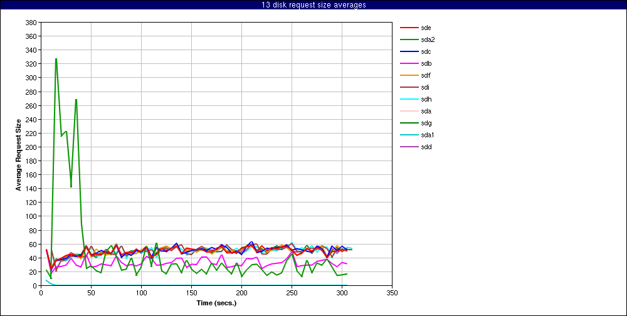Viewport: 627px width, 316px height.
Task: Click the '13 disk request size averages' title
Action: pyautogui.click(x=313, y=5)
